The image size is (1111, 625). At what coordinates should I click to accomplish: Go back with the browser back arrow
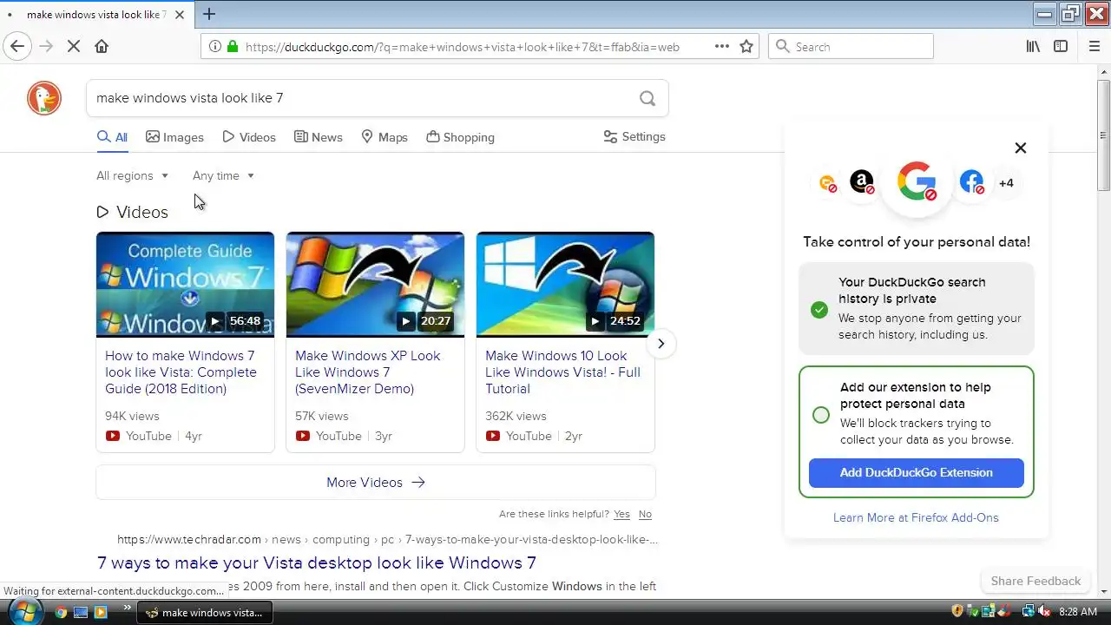pos(18,47)
